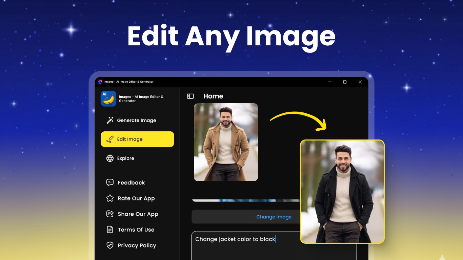This screenshot has width=463, height=260.
Task: Click the original brown coat photo thumbnail
Action: pos(226,142)
